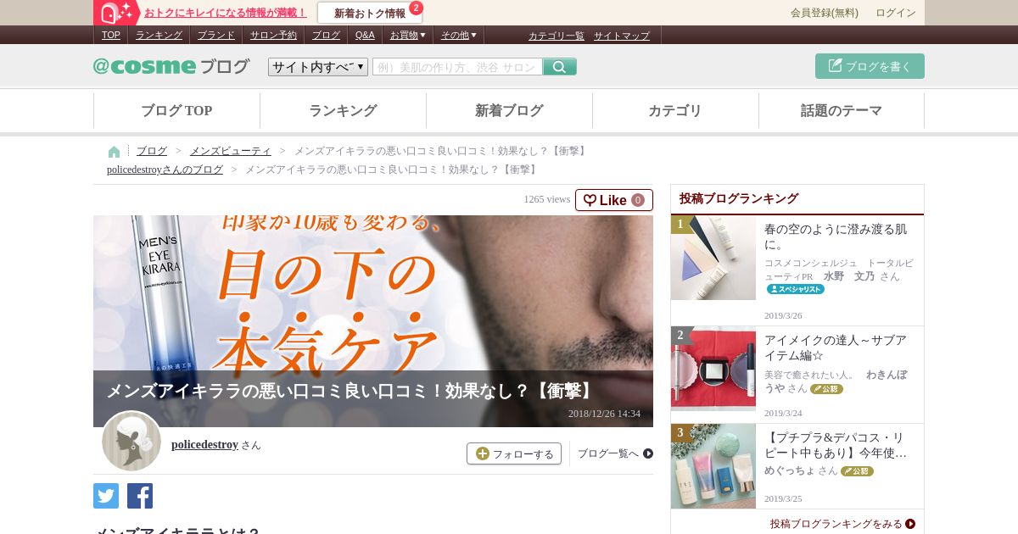Click the フォローする button
The width and height of the screenshot is (1018, 534).
(514, 453)
